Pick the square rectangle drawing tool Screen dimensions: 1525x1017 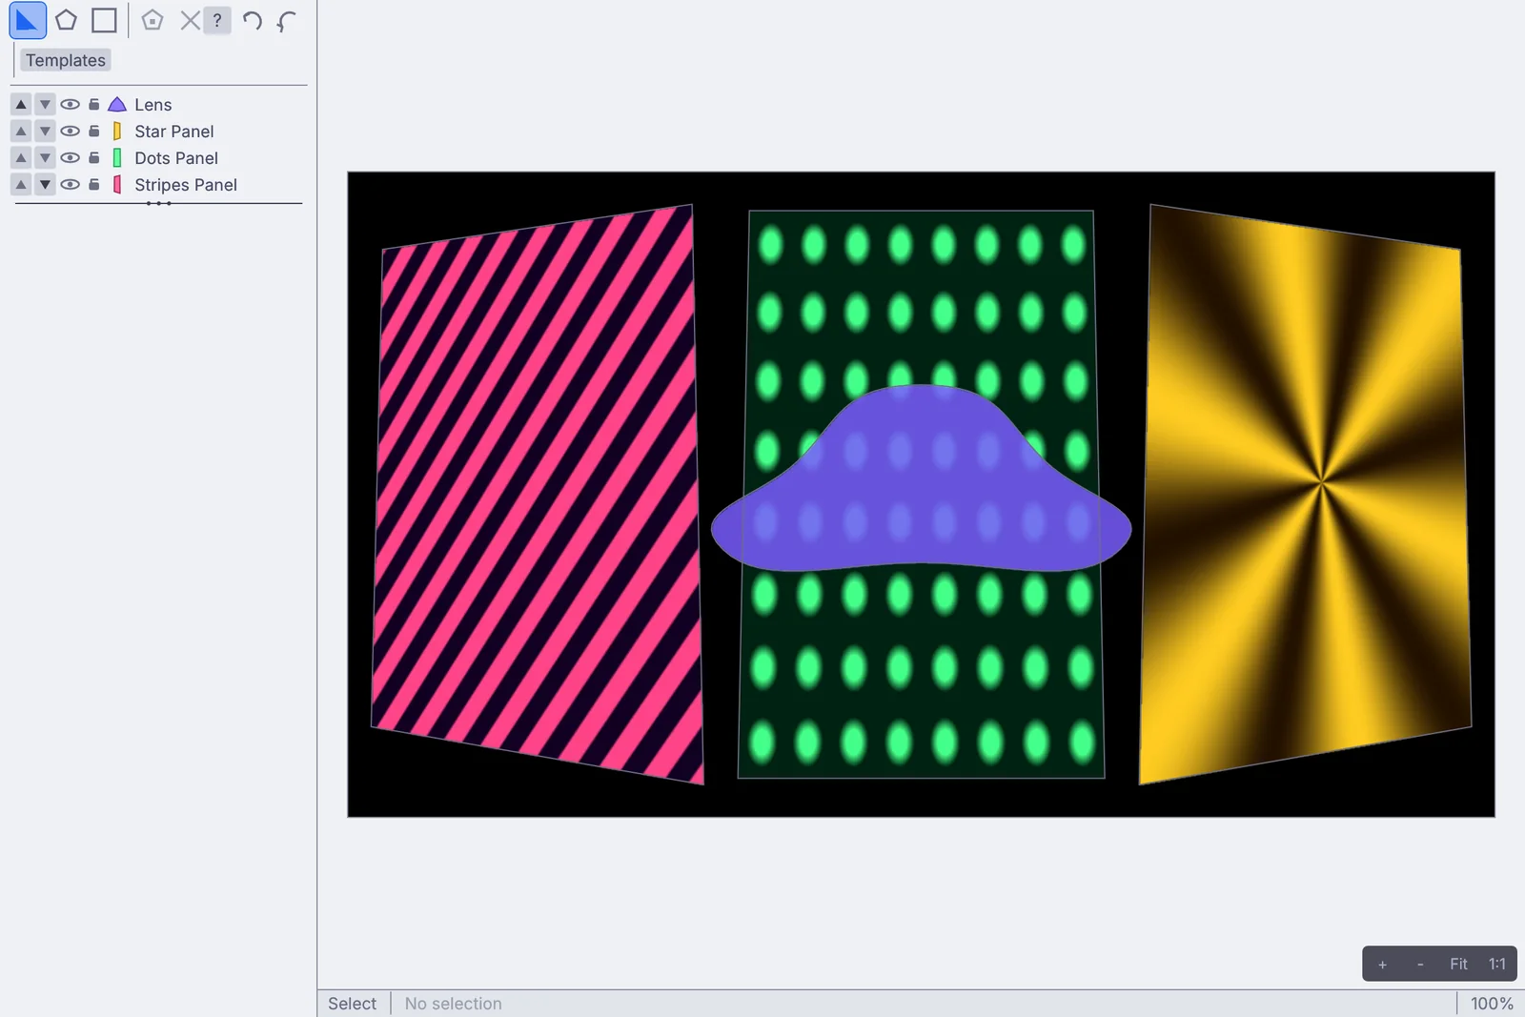pyautogui.click(x=104, y=20)
